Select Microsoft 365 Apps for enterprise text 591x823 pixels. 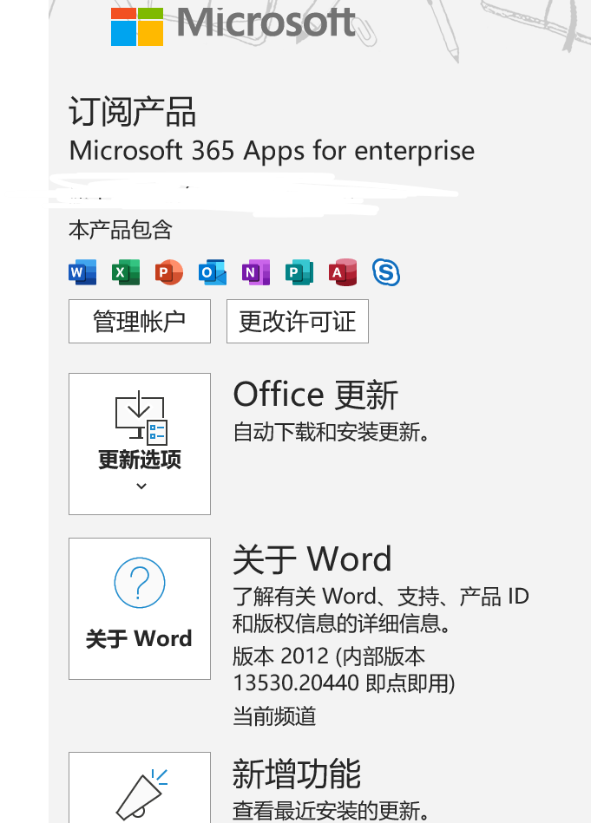tap(273, 151)
